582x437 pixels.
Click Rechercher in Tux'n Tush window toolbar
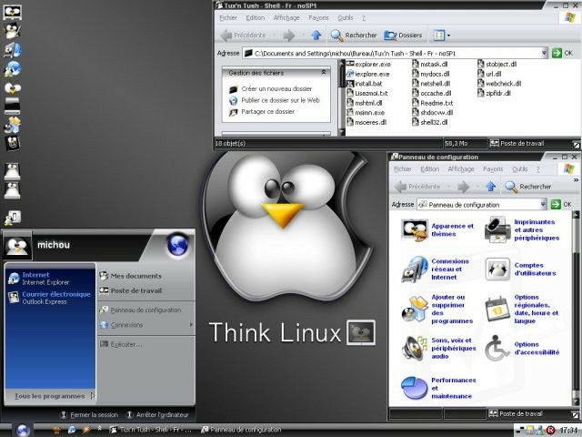[x=354, y=36]
